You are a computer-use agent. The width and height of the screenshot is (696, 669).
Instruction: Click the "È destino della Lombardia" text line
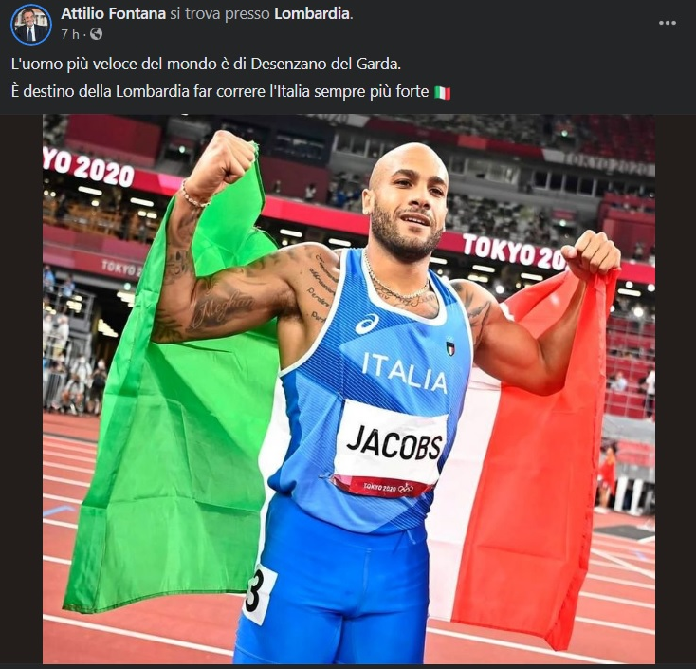(x=230, y=92)
